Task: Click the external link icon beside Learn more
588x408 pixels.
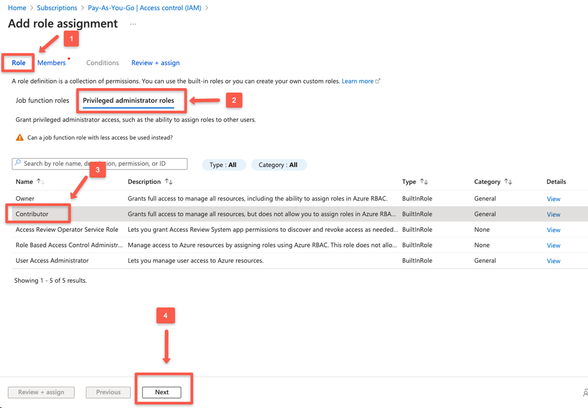Action: click(x=379, y=81)
